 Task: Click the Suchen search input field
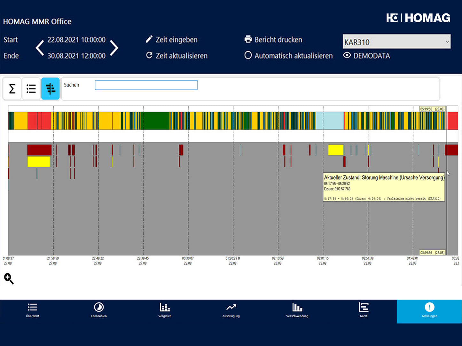pyautogui.click(x=146, y=85)
